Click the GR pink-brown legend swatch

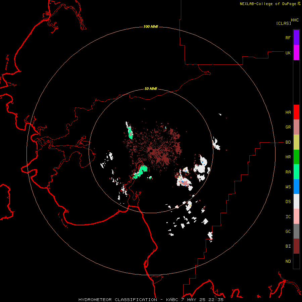[296, 127]
